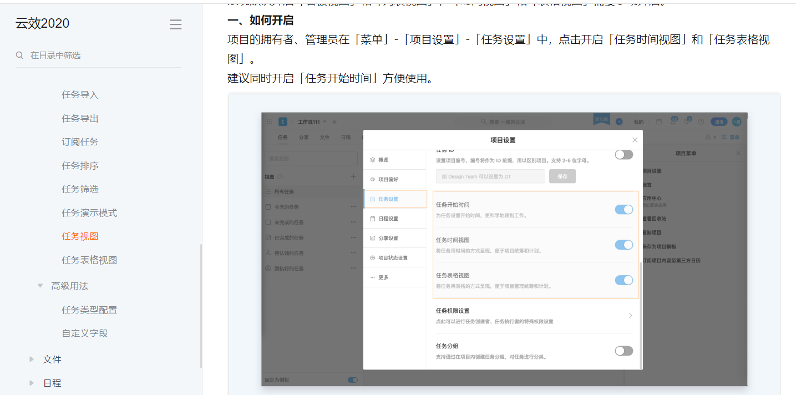This screenshot has height=395, width=796.
Task: Open the help question-mark icon in the header
Action: (x=701, y=121)
